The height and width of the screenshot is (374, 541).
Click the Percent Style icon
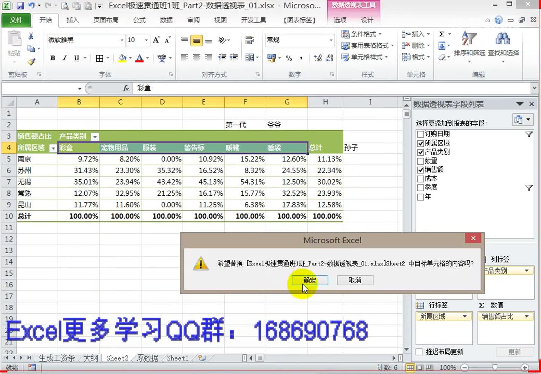tap(289, 58)
